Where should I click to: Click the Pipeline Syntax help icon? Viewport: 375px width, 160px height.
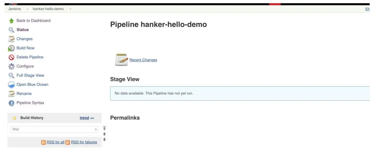click(11, 103)
